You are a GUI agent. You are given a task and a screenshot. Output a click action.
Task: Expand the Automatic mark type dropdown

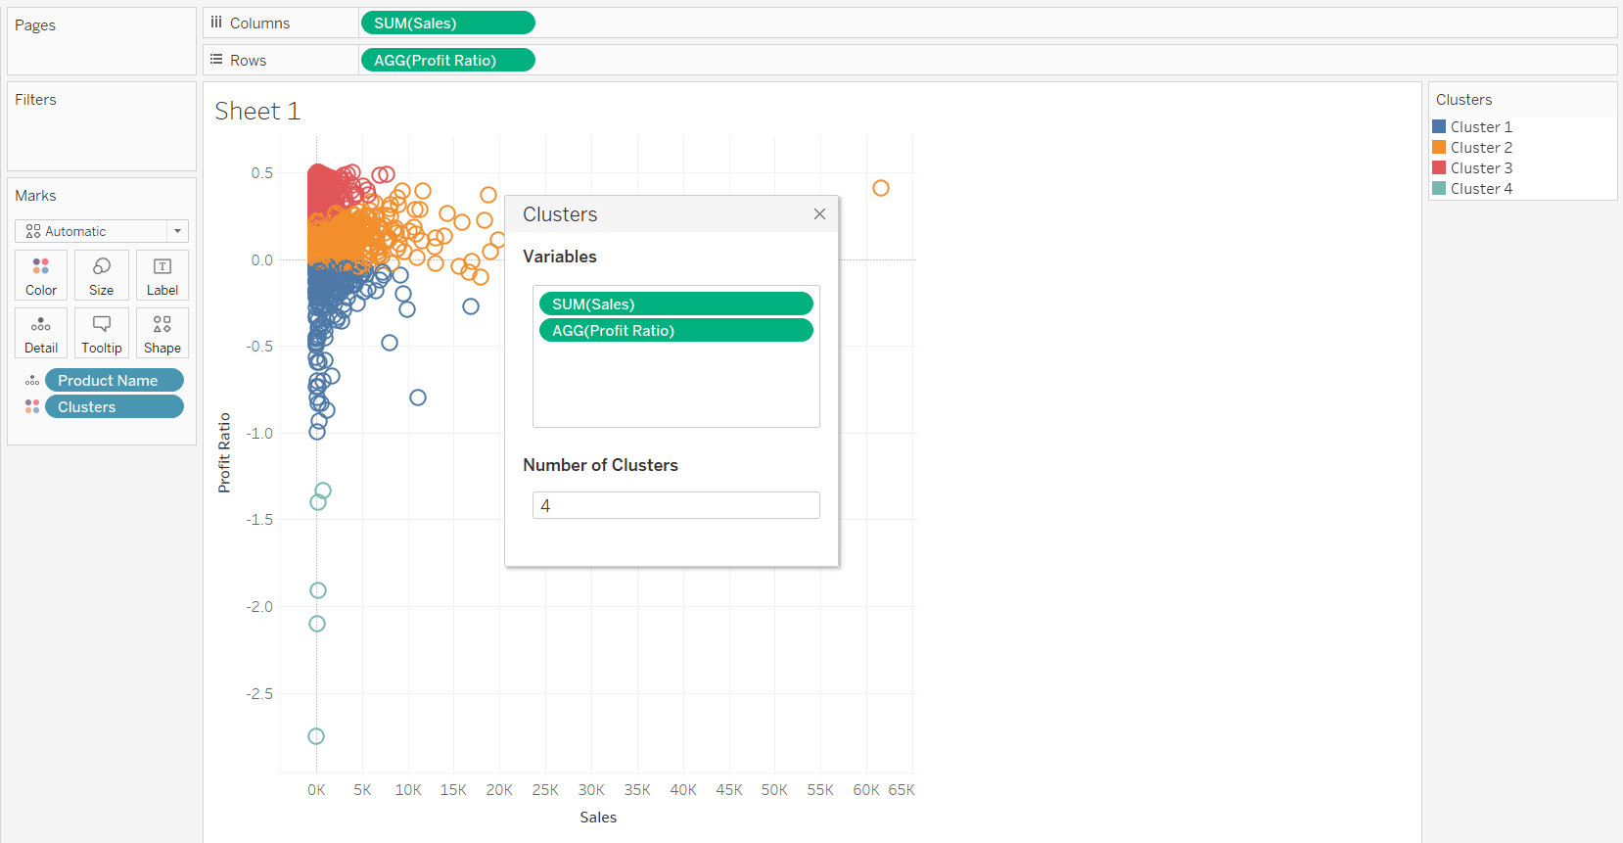click(x=177, y=231)
